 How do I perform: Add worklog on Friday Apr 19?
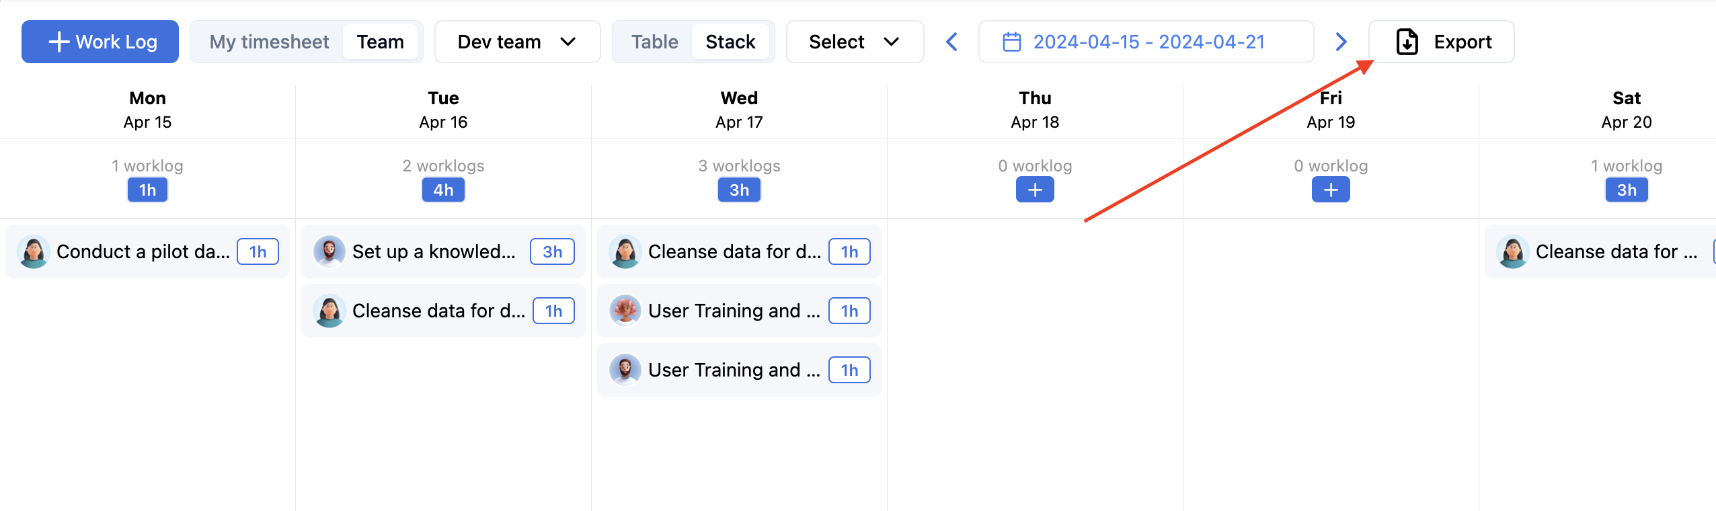tap(1331, 190)
